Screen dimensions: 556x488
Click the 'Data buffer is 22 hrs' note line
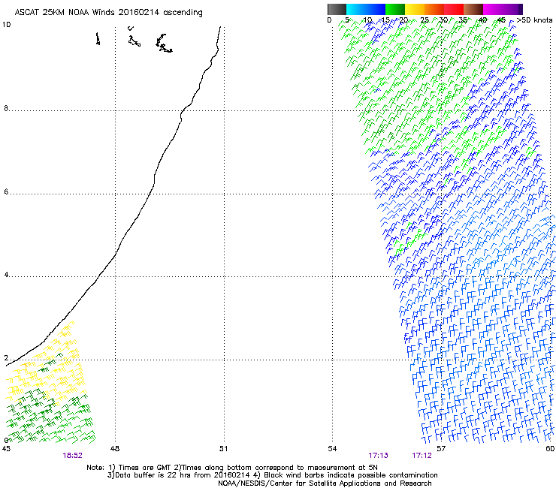tap(272, 475)
